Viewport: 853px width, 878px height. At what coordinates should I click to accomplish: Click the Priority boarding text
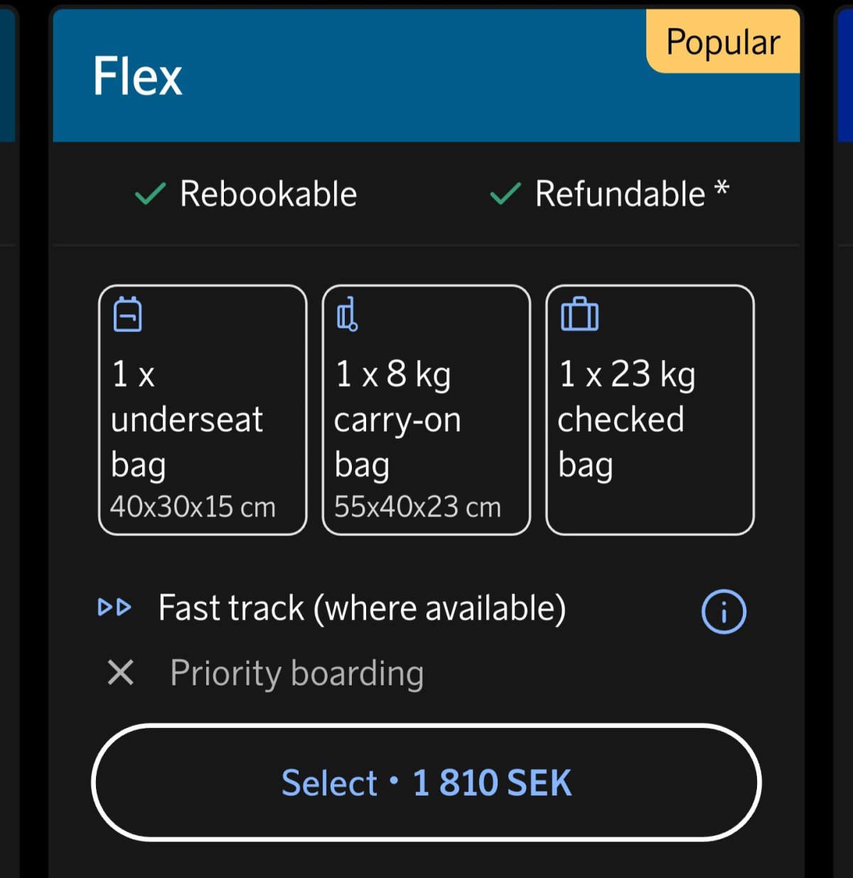(296, 673)
